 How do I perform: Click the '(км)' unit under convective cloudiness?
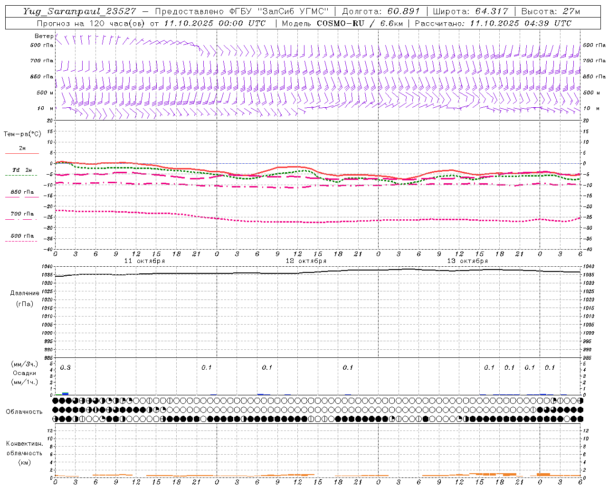coord(25,462)
